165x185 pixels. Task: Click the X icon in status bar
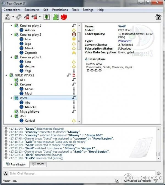(x=117, y=181)
